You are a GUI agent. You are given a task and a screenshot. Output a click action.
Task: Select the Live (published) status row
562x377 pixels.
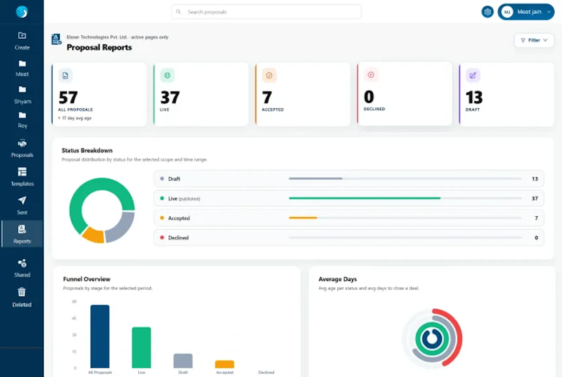click(349, 198)
